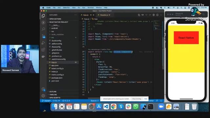Open the Run and Debug view
The width and height of the screenshot is (210, 118).
coord(43,43)
